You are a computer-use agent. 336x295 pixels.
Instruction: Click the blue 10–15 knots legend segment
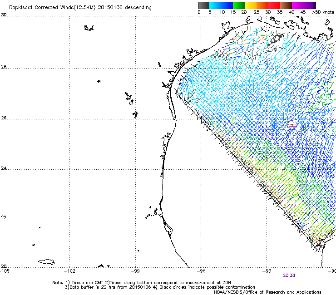point(227,5)
